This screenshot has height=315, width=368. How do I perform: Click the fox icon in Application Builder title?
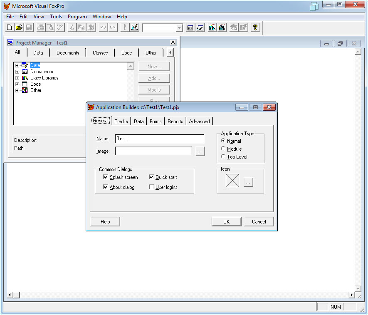[91, 107]
